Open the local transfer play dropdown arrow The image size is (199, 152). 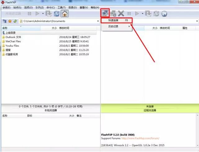[x=43, y=13]
